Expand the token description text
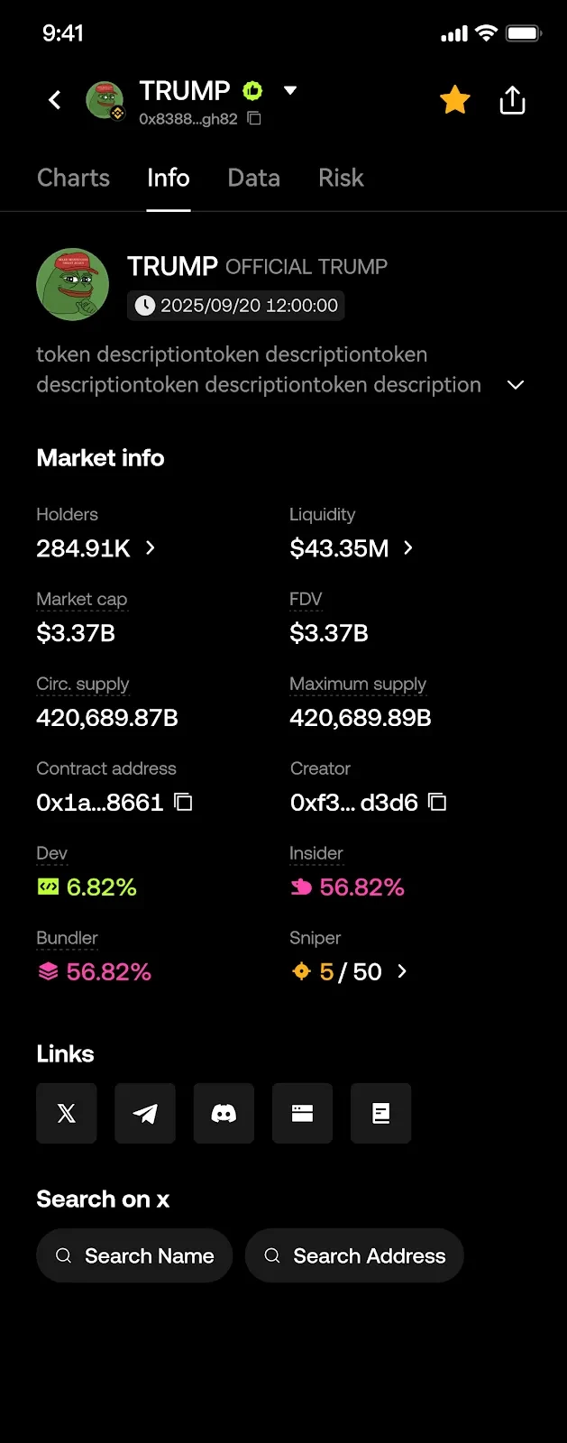The width and height of the screenshot is (567, 1443). [x=516, y=385]
